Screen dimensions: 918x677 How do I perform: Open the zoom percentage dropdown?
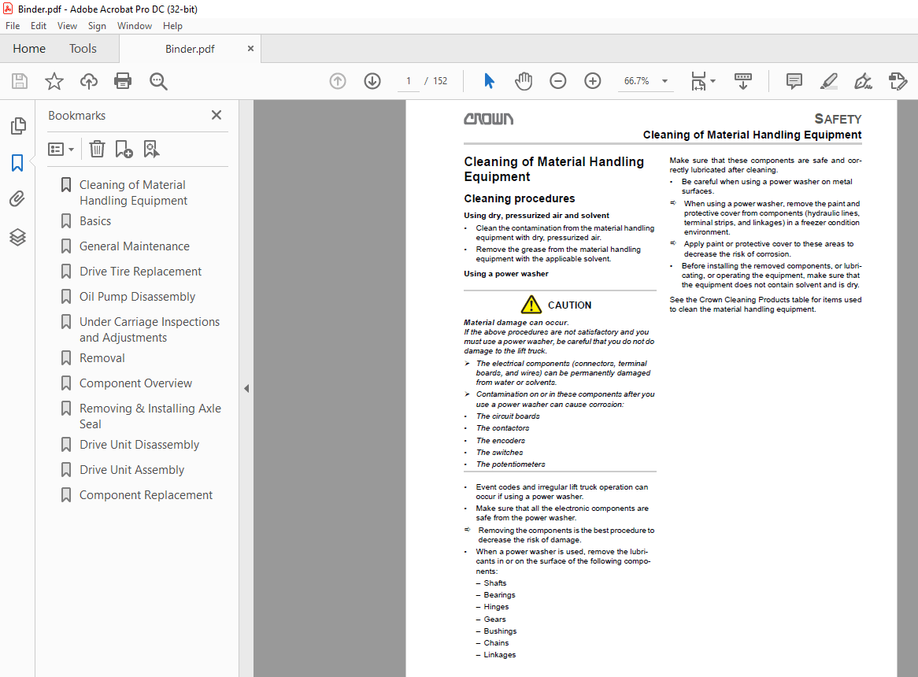[x=664, y=81]
